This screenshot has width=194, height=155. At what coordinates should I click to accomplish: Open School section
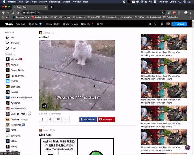coord(12,141)
